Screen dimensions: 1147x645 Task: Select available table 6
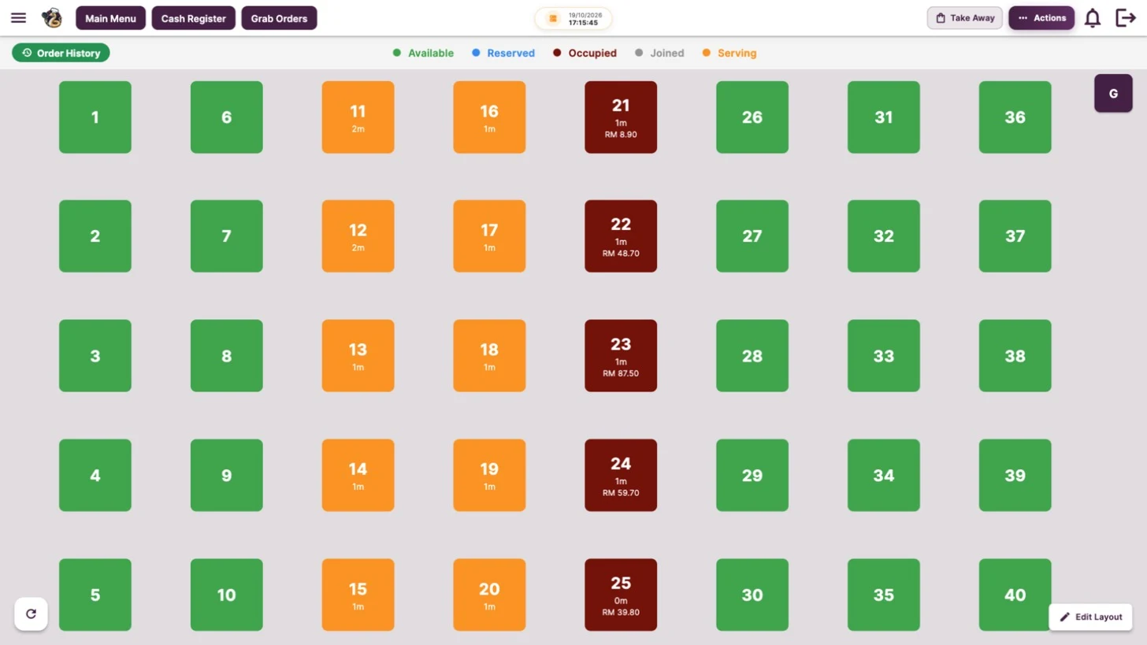tap(227, 117)
